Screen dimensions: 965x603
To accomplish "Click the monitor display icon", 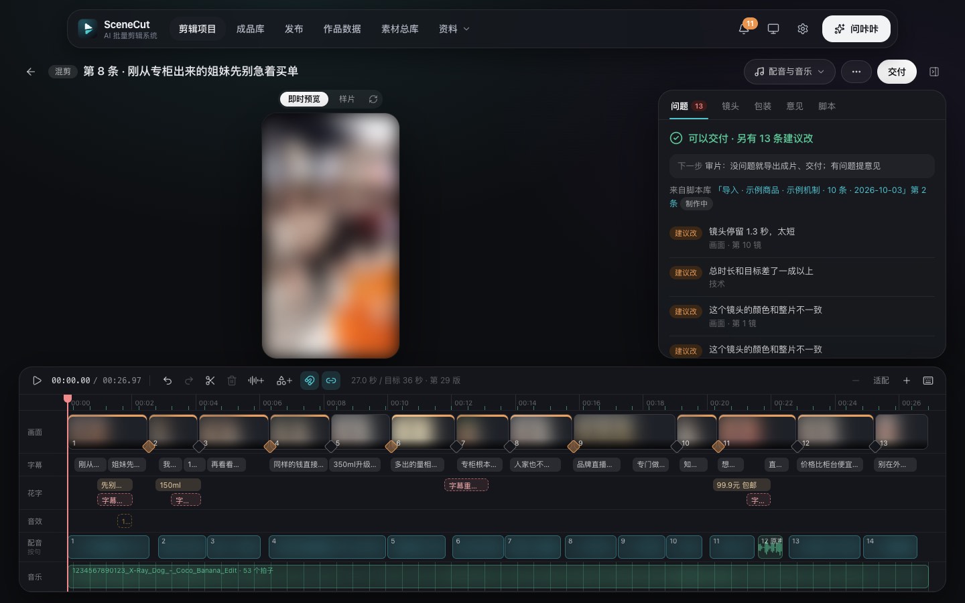I will 773,29.
